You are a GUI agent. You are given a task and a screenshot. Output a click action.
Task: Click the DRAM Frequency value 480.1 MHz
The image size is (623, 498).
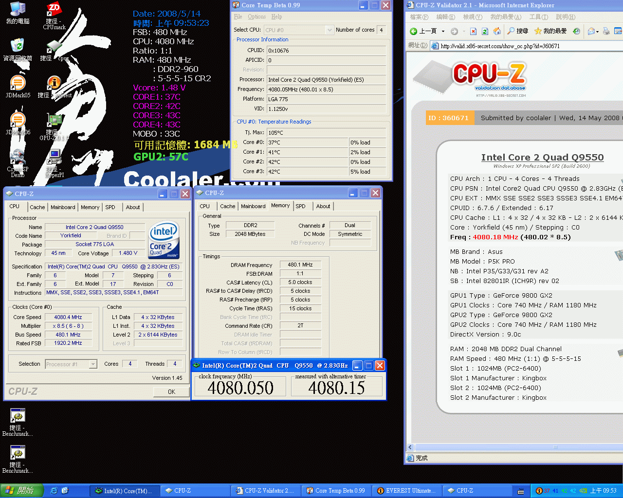pos(300,265)
